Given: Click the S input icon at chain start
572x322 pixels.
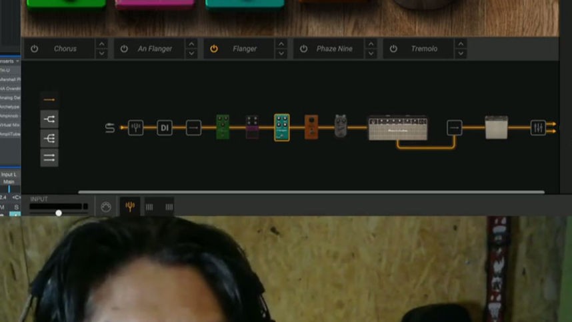Looking at the screenshot, I should point(110,127).
